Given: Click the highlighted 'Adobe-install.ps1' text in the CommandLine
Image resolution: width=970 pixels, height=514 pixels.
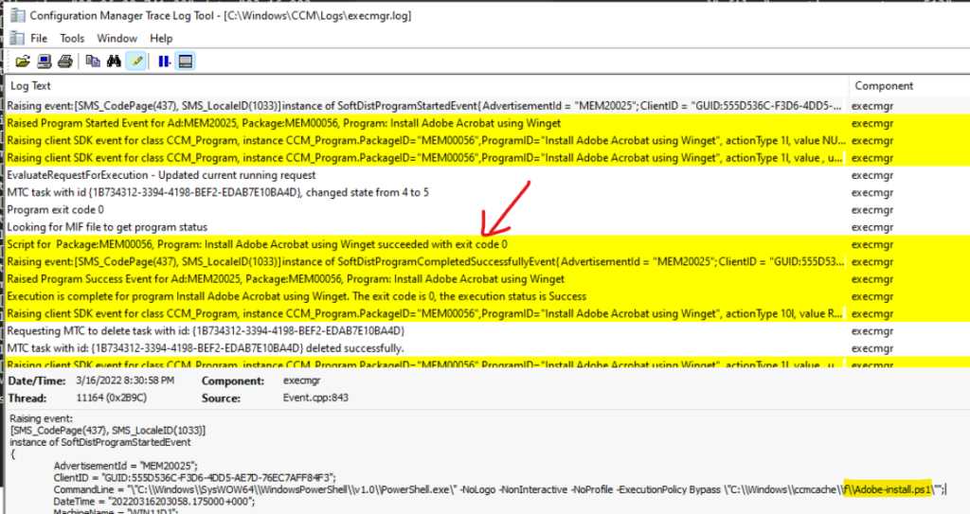Looking at the screenshot, I should pyautogui.click(x=889, y=490).
